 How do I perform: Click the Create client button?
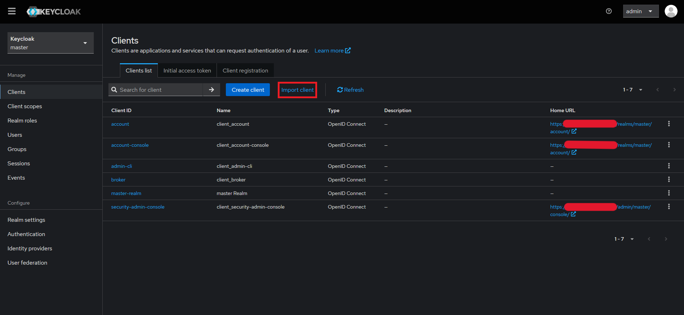tap(248, 90)
